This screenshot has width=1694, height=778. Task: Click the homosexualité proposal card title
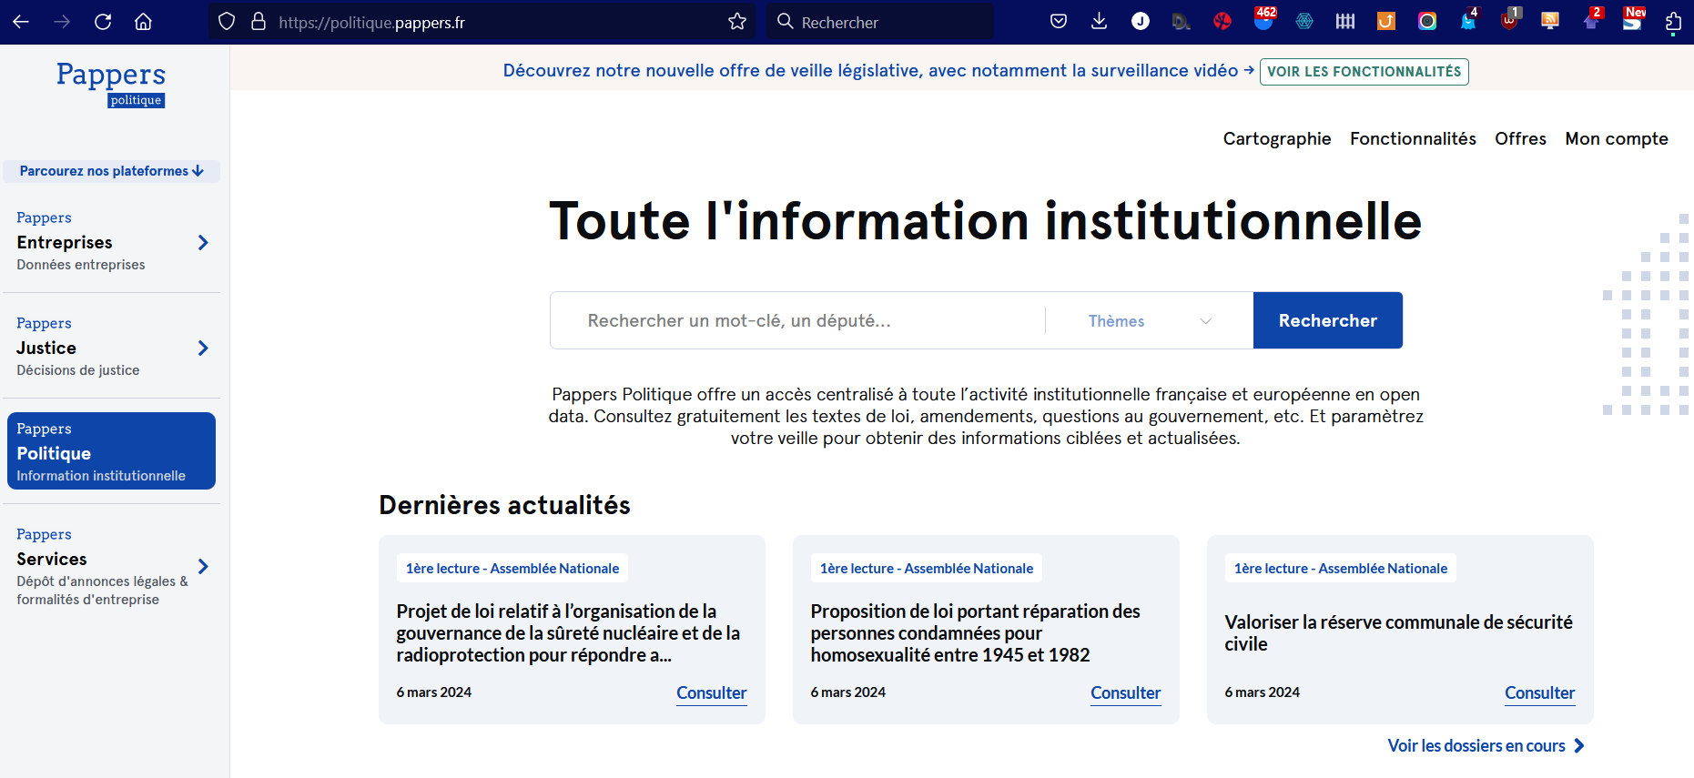pos(975,633)
